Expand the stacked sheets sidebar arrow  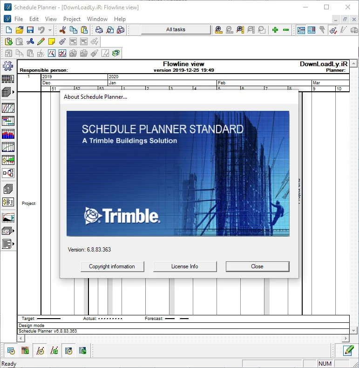(14, 92)
